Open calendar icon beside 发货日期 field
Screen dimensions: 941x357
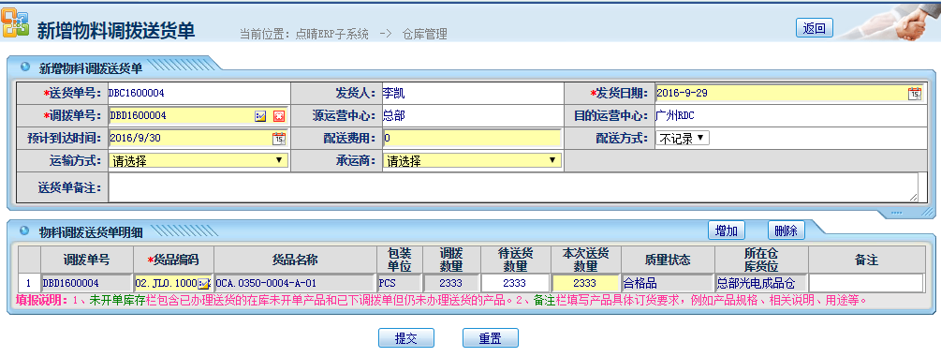(915, 93)
